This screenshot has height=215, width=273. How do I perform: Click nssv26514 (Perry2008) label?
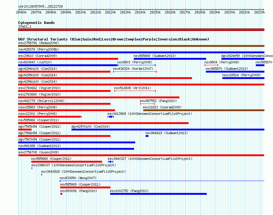(x=241, y=75)
